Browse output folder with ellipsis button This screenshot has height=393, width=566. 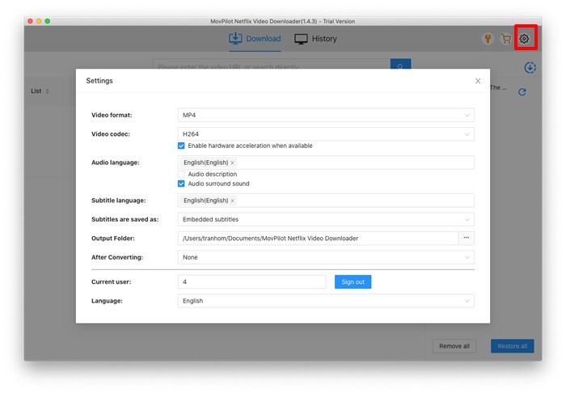click(x=467, y=239)
